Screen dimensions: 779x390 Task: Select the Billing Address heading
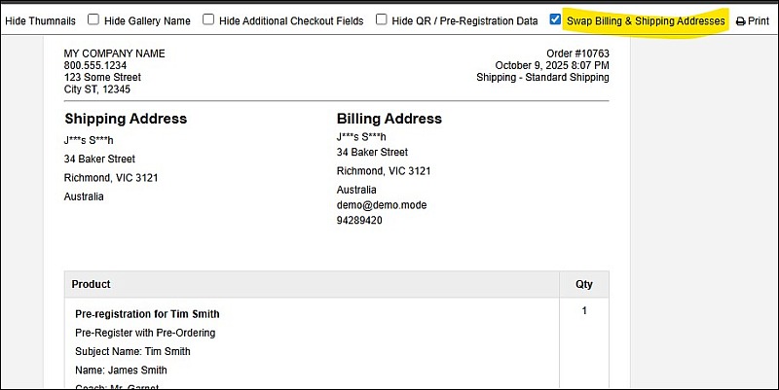click(x=389, y=119)
